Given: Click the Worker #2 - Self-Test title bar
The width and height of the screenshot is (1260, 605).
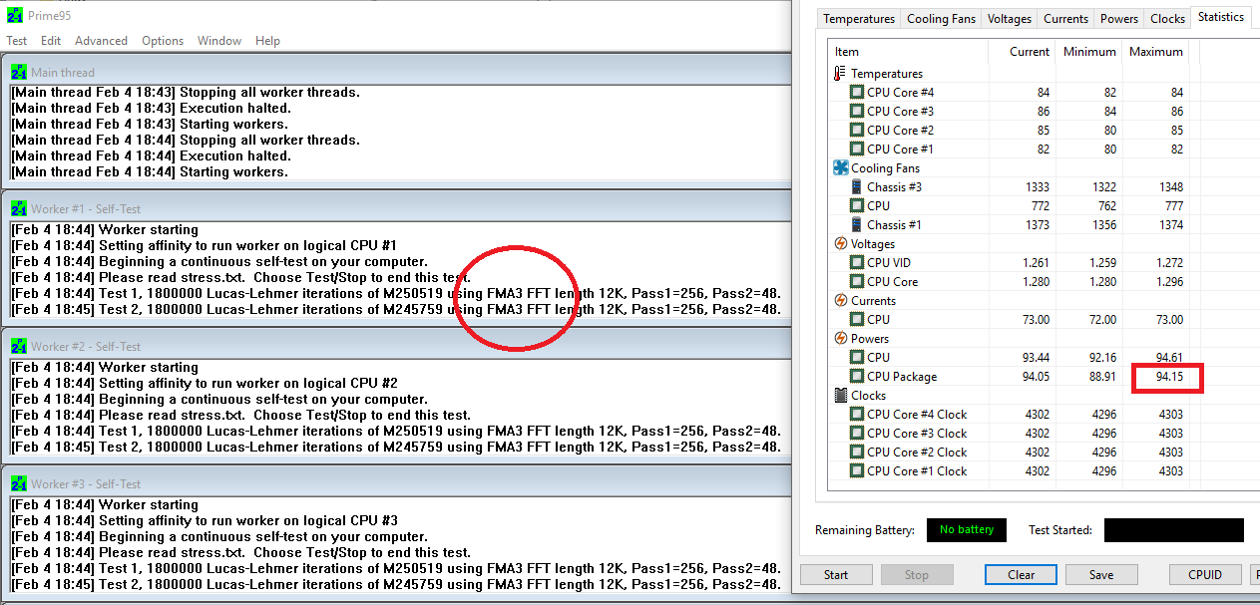Looking at the screenshot, I should pyautogui.click(x=396, y=346).
